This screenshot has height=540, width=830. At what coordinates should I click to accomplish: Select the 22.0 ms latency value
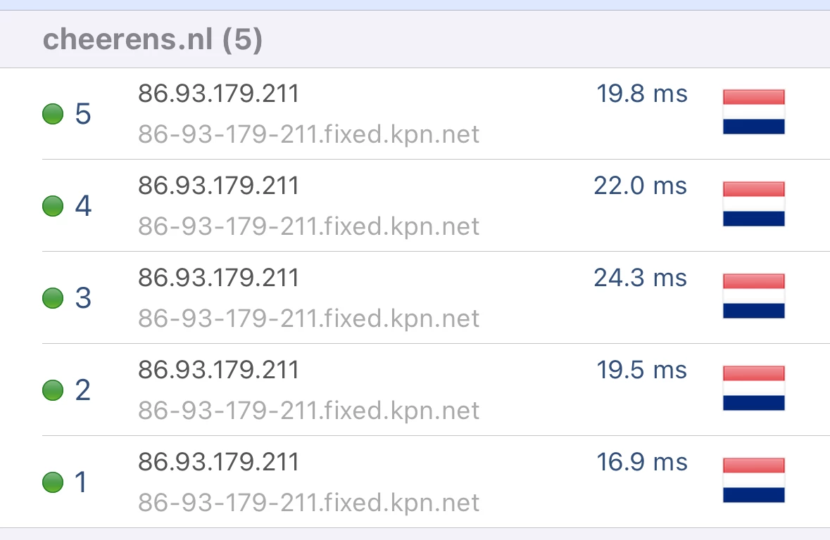641,186
